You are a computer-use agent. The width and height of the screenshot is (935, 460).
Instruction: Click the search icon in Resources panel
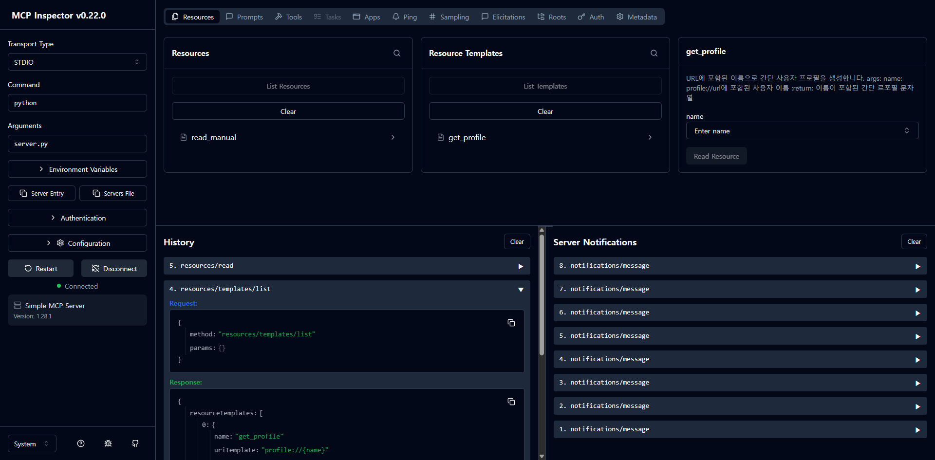click(397, 53)
